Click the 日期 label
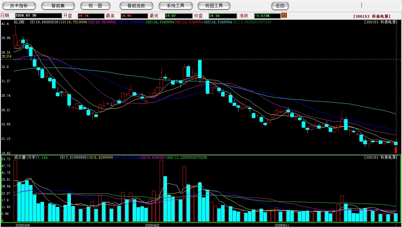402x227 pixels. coord(5,16)
